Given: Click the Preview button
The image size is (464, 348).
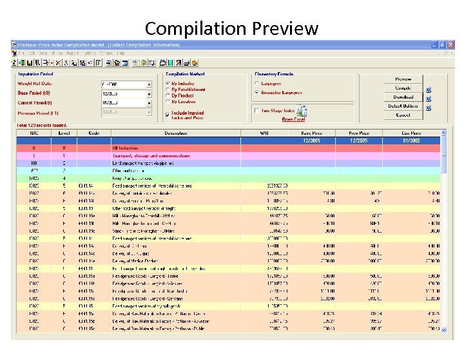Looking at the screenshot, I should pos(403,79).
